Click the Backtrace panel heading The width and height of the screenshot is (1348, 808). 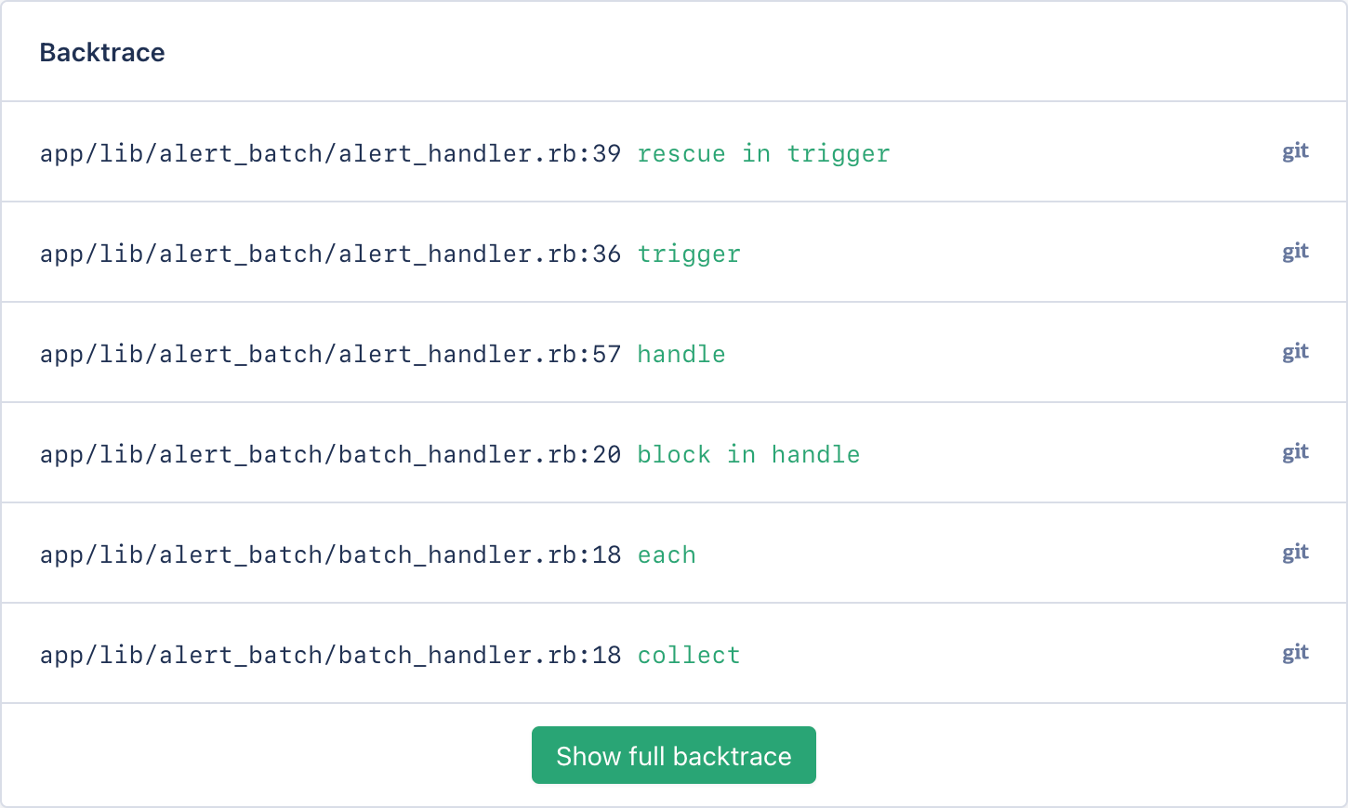click(x=102, y=52)
